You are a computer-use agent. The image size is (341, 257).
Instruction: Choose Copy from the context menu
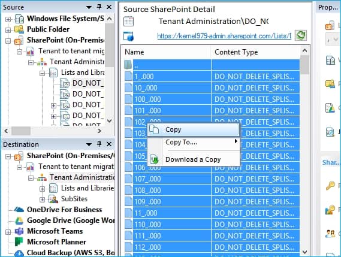pos(193,130)
